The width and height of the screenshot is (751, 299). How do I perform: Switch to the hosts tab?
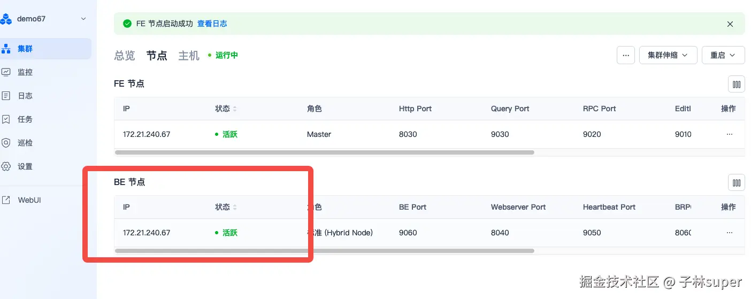point(189,56)
